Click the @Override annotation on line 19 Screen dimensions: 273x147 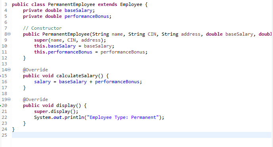point(35,99)
